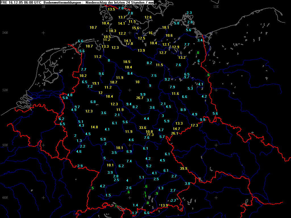Select the 12.9 precipitation value

coord(176,47)
